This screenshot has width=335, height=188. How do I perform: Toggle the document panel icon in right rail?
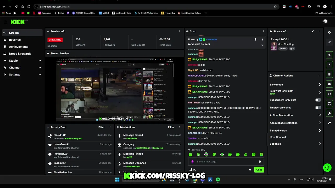click(x=329, y=74)
